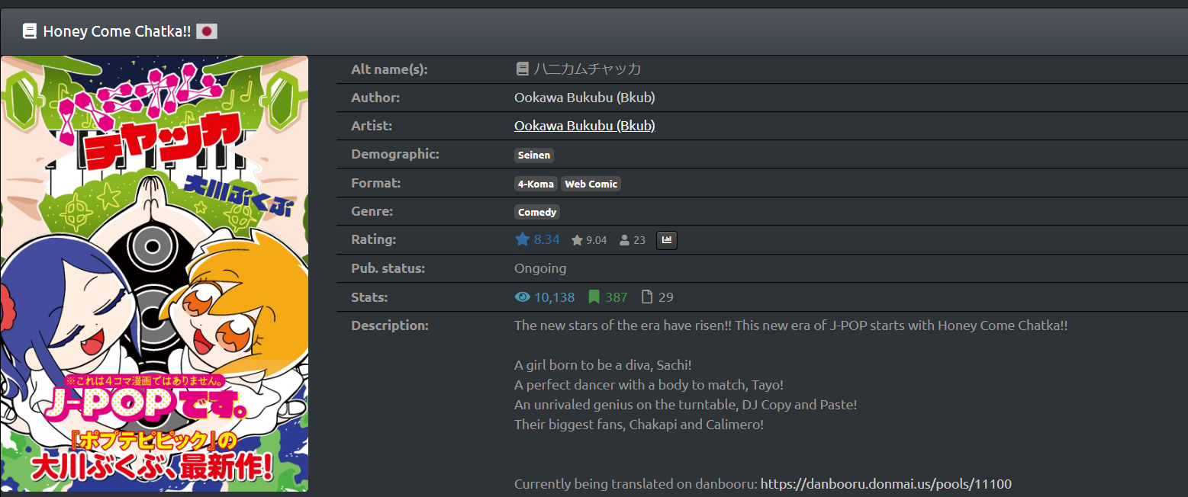The width and height of the screenshot is (1188, 497).
Task: Click the line about DJ Copy and Paste
Action: tap(686, 405)
